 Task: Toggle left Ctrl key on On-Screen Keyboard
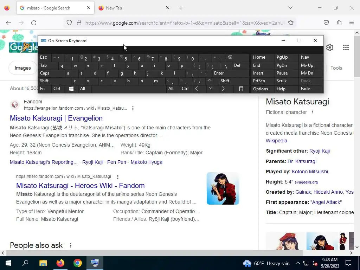click(x=58, y=89)
